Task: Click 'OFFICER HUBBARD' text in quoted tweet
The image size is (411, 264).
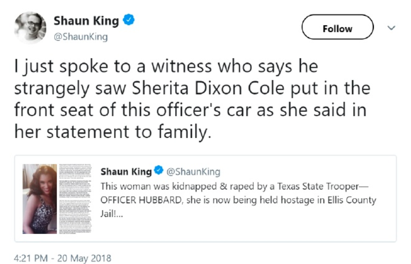Action: click(x=141, y=200)
